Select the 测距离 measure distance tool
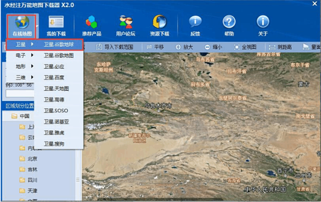The image size is (321, 202). coord(280,47)
